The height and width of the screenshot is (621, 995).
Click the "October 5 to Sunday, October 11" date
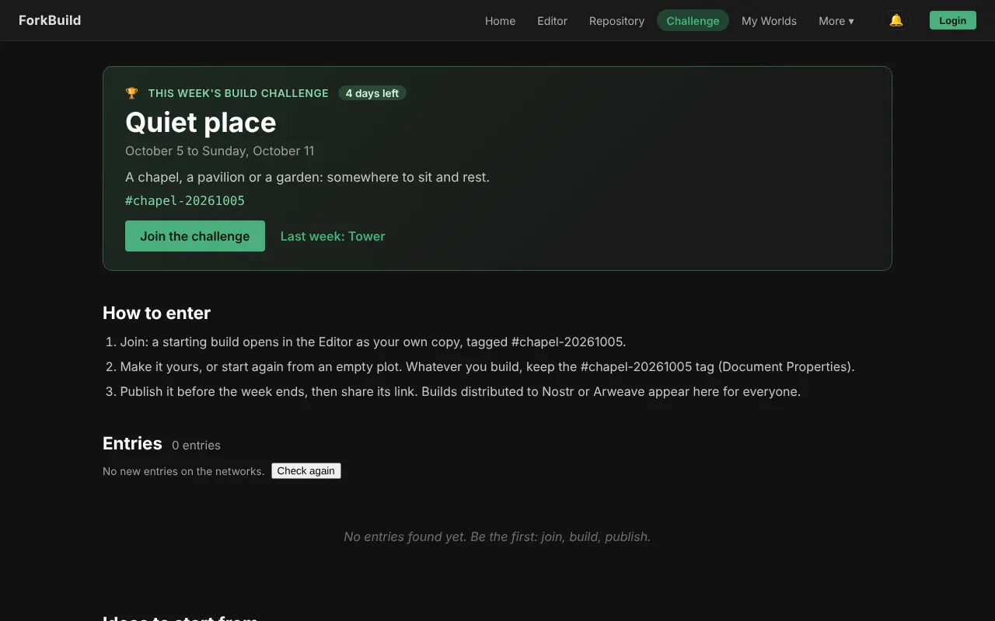pyautogui.click(x=220, y=151)
